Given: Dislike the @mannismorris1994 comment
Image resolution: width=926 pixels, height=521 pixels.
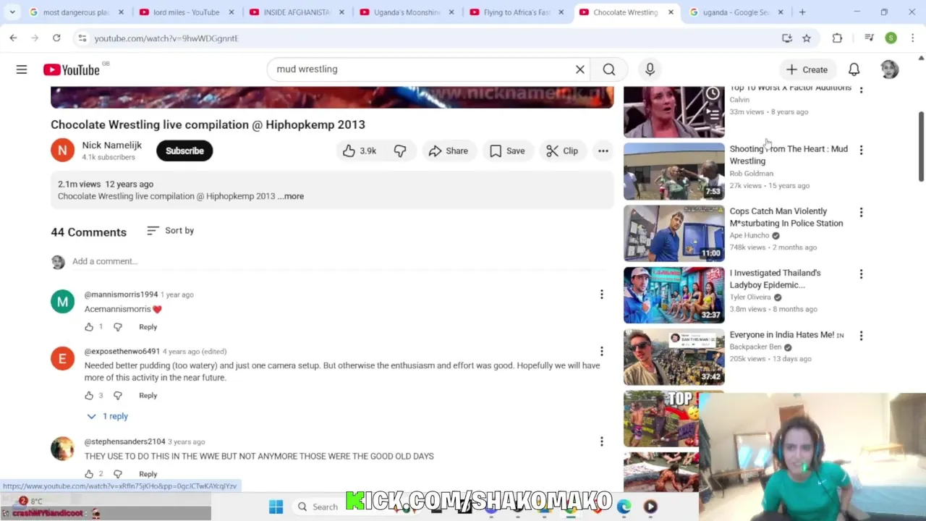Looking at the screenshot, I should tap(118, 327).
